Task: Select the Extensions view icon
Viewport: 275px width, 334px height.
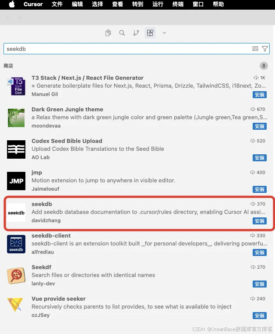Action: (150, 33)
